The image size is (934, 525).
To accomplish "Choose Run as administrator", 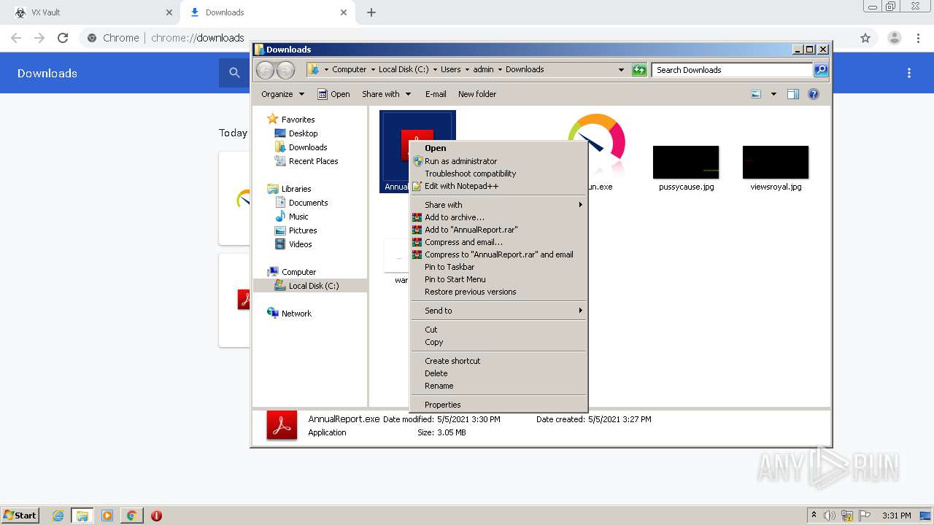I will point(498,161).
